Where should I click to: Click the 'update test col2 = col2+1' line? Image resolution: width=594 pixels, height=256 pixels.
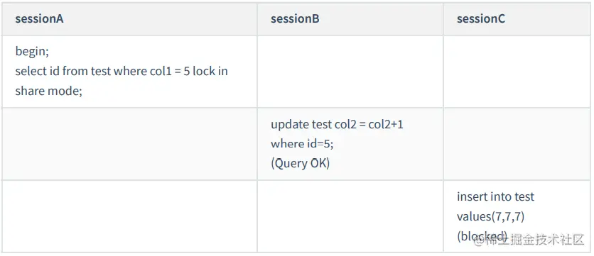[x=337, y=124]
